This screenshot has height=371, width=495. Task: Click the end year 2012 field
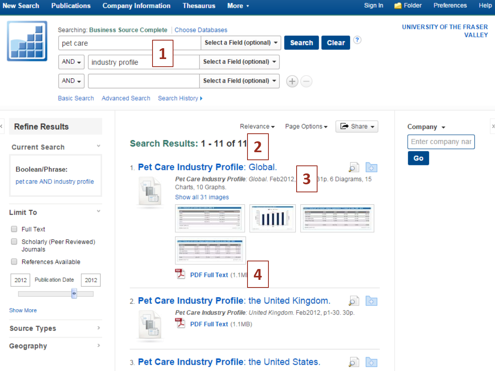[x=91, y=280]
